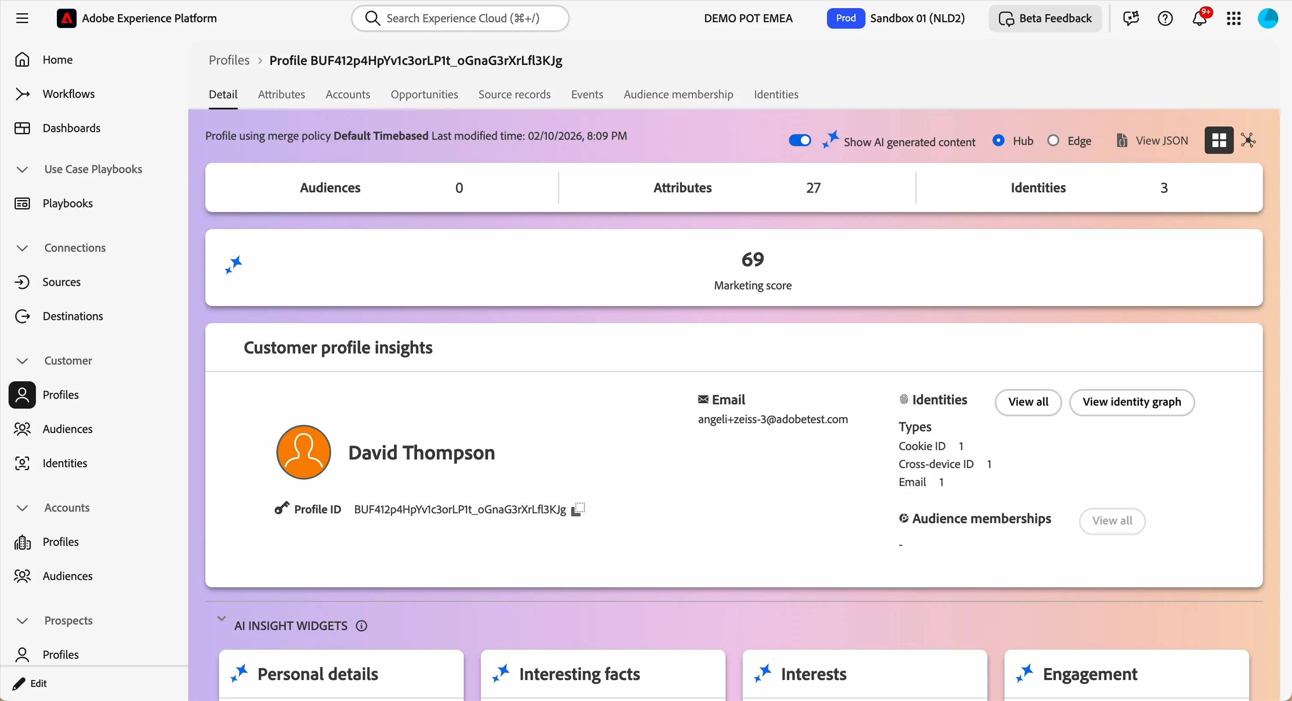
Task: Go to Destinations in Connections
Action: [73, 316]
